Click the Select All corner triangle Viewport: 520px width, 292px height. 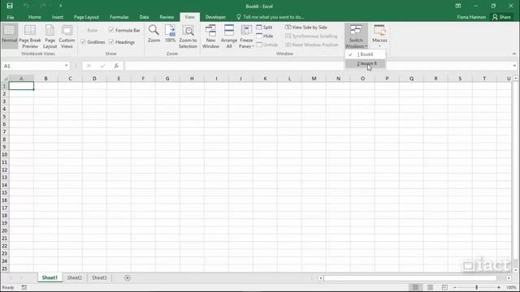pyautogui.click(x=5, y=79)
